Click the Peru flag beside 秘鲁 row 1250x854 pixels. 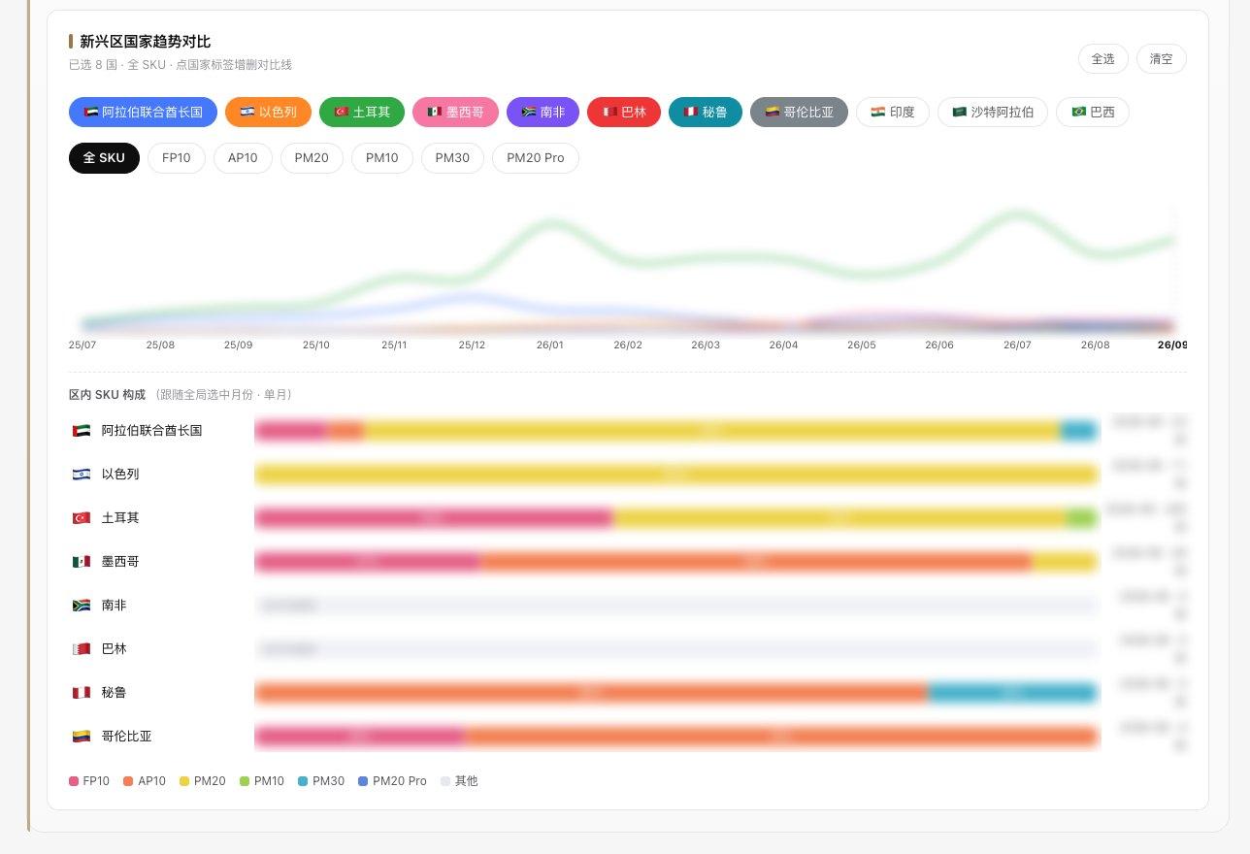82,693
